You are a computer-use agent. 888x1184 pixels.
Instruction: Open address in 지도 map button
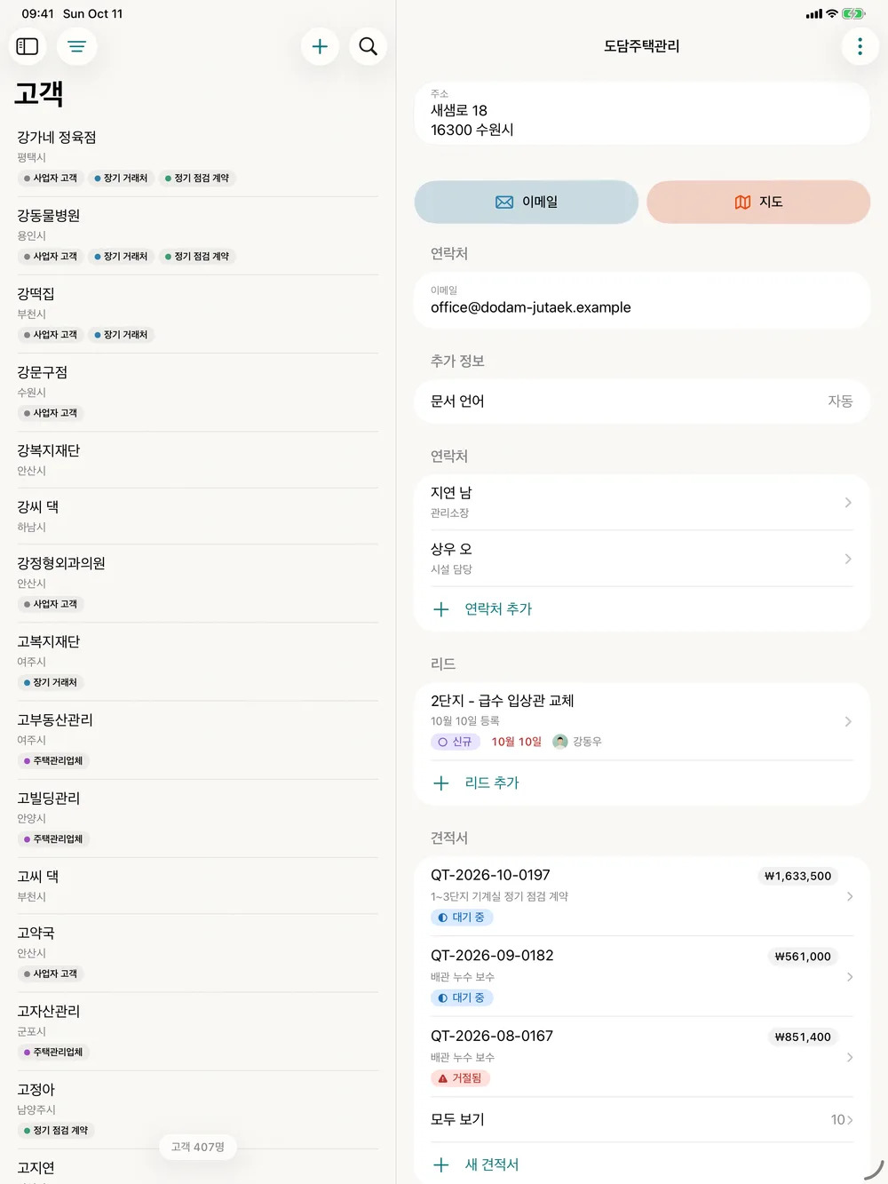coord(758,202)
